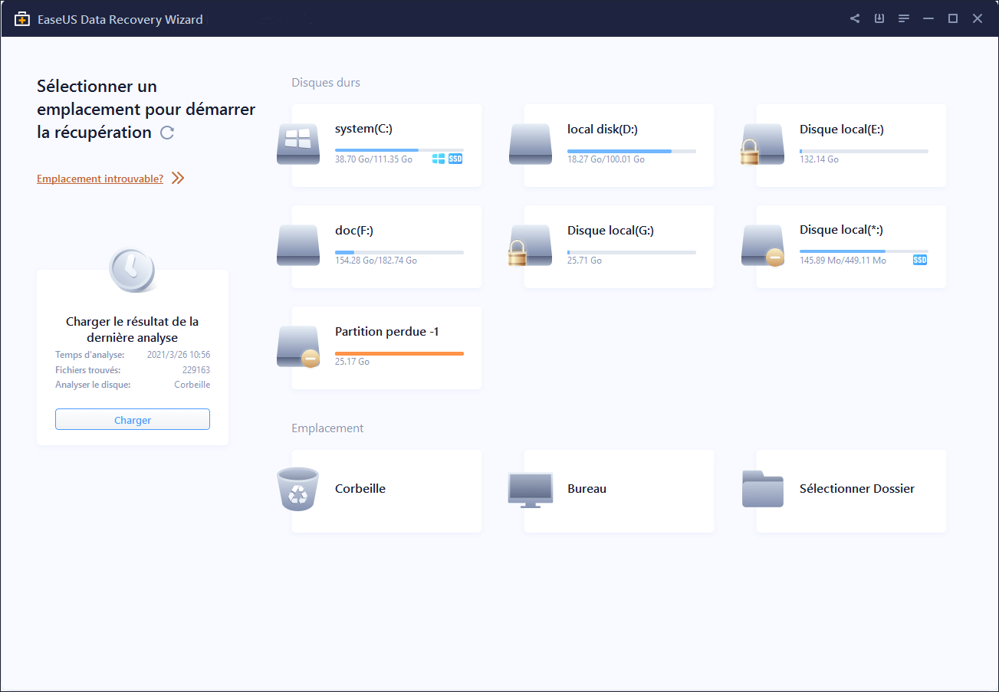Choose the Corbeille location label
This screenshot has height=692, width=999.
click(x=360, y=488)
